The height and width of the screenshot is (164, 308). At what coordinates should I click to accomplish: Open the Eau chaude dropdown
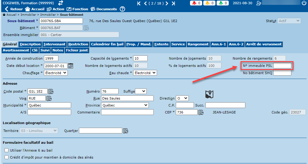pyautogui.click(x=145, y=73)
